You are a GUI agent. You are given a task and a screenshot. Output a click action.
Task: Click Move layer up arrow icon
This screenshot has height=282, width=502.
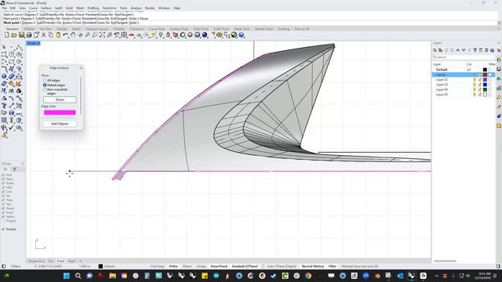(458, 50)
